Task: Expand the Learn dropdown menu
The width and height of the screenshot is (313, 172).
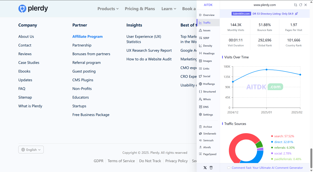Action: [169, 9]
